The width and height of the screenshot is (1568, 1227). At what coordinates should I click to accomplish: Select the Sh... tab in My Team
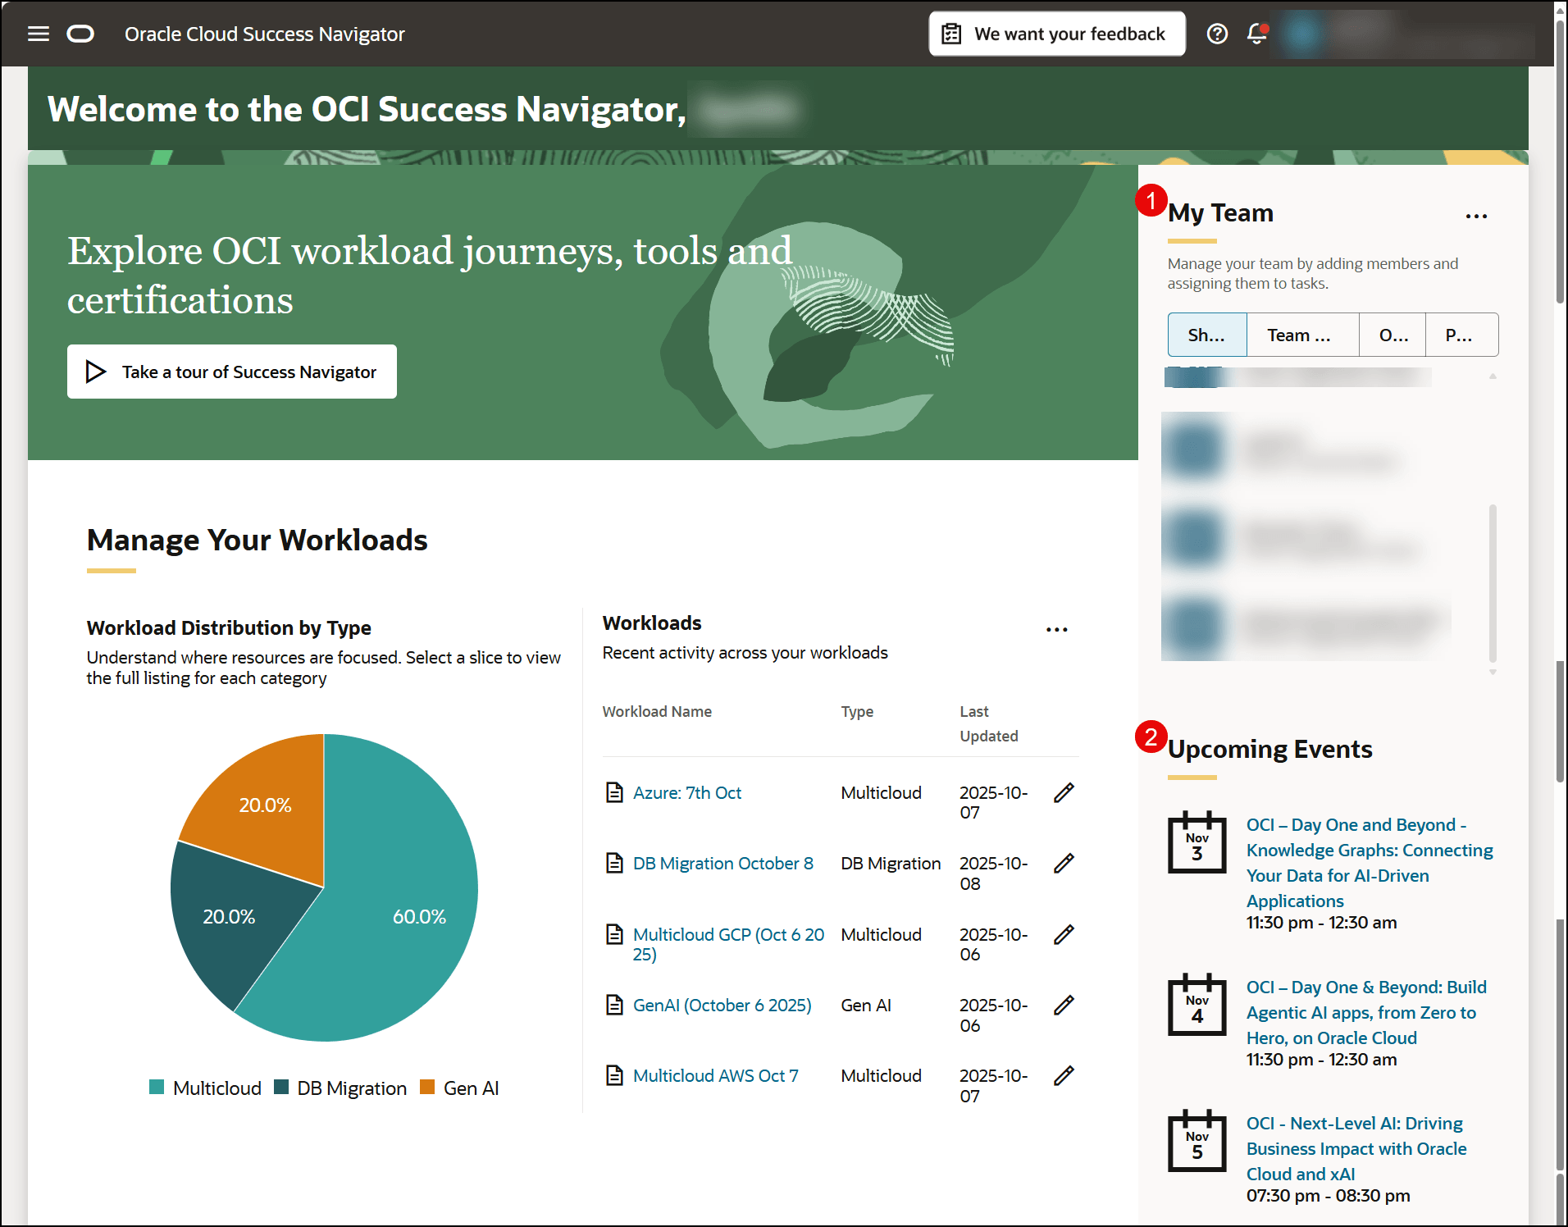pos(1207,335)
